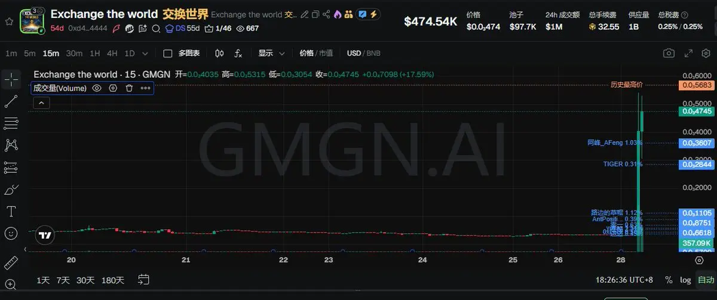Viewport: 717px width, 300px height.
Task: Open the 显示 display dropdown
Action: pyautogui.click(x=272, y=53)
